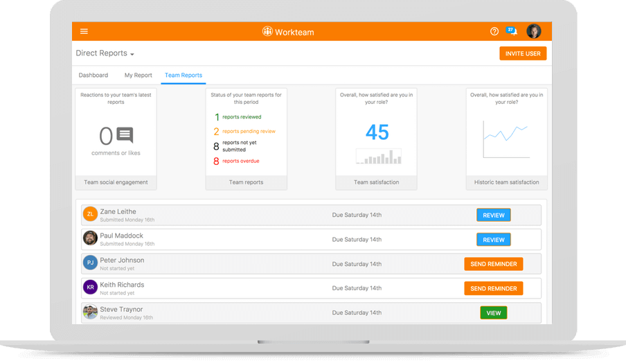Switch to the My Report tab
This screenshot has height=363, width=626.
tap(138, 75)
